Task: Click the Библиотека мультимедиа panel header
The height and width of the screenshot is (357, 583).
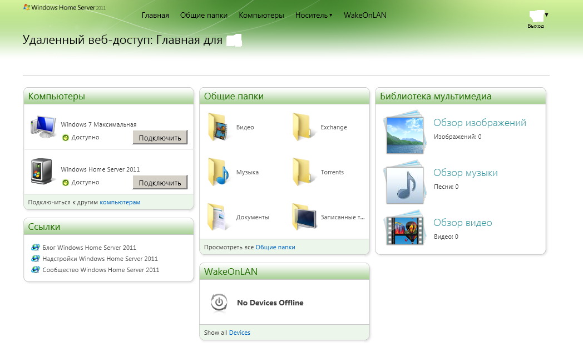Action: (x=460, y=96)
